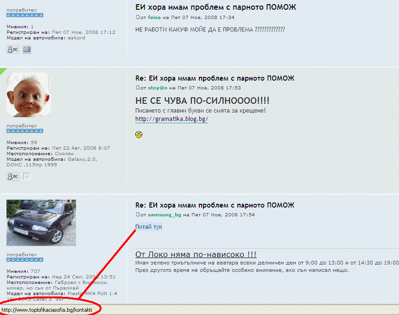
Task: Click the post icon before author samsung_bg
Action: point(138,215)
